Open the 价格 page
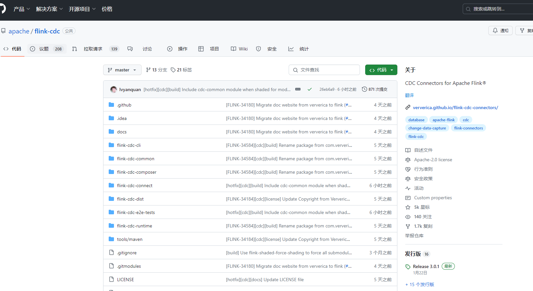 (x=107, y=9)
